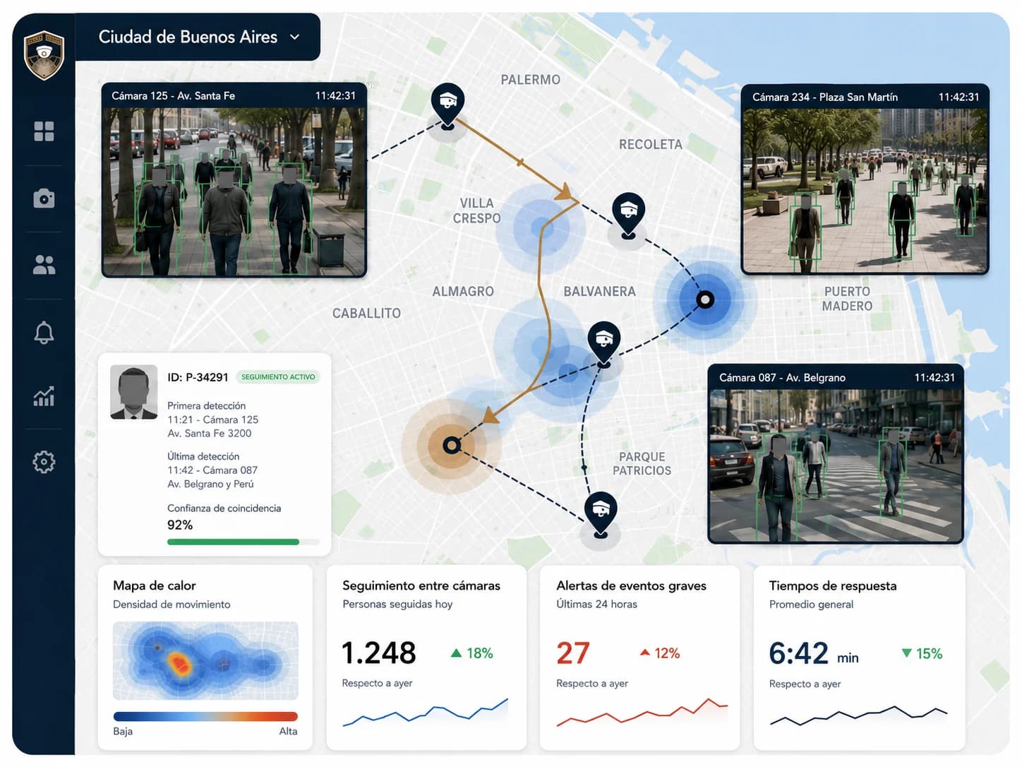The image size is (1022, 767).
Task: Open the analytics chart icon in sidebar
Action: [44, 396]
